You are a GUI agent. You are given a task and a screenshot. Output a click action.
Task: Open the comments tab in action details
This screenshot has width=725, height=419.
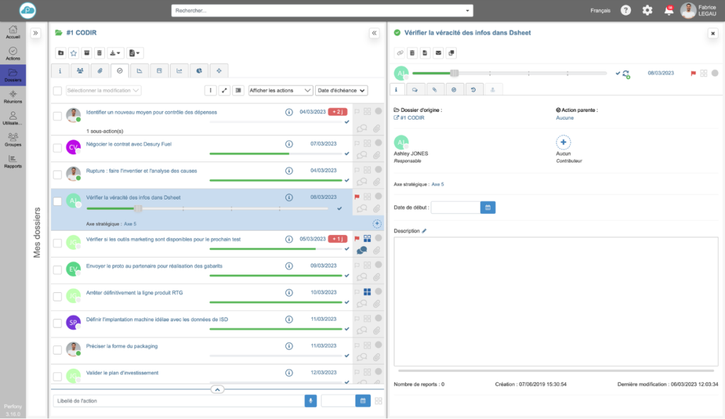414,89
